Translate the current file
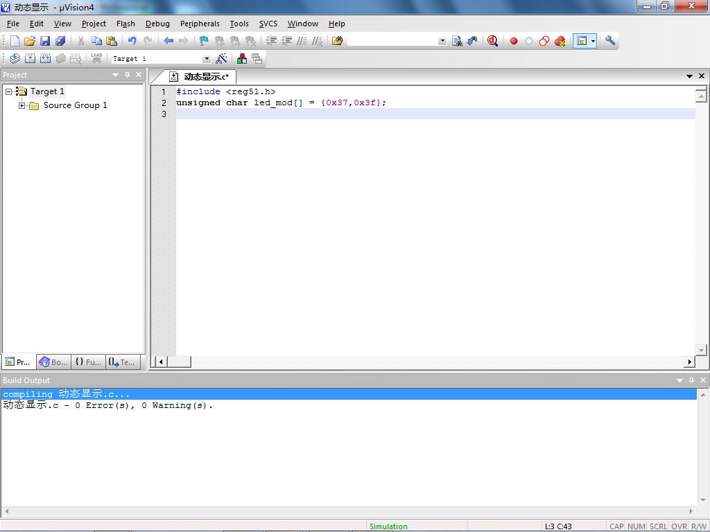The width and height of the screenshot is (710, 532). [x=15, y=58]
